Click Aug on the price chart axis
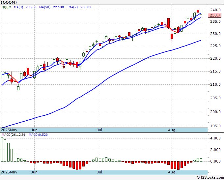 pos(172,130)
